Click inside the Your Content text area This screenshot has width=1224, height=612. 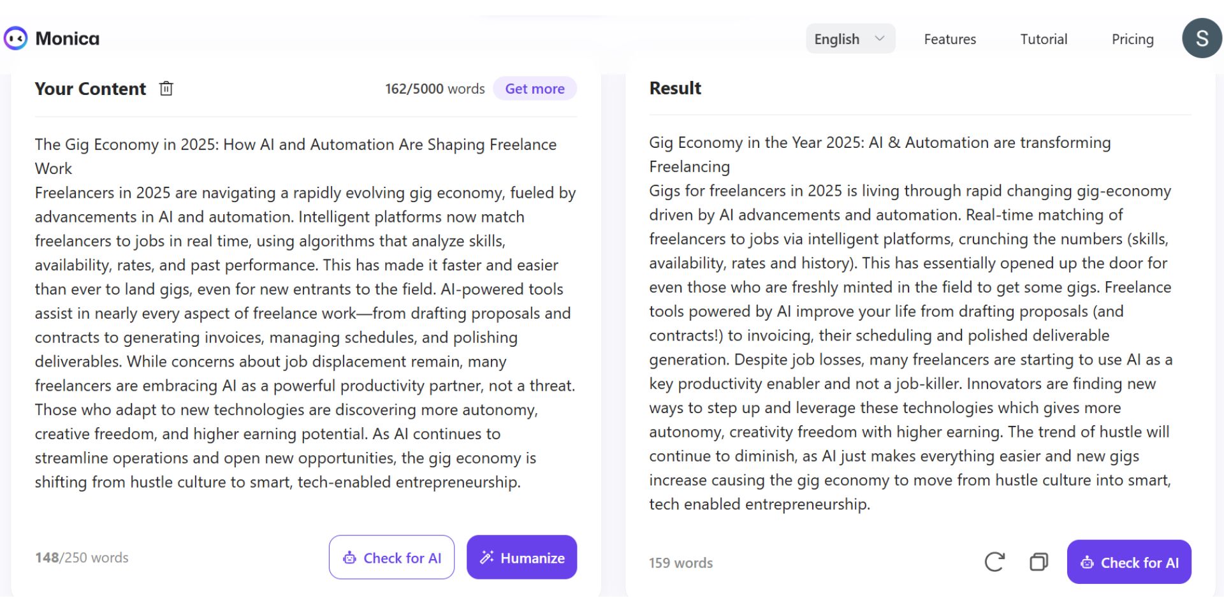click(x=306, y=313)
